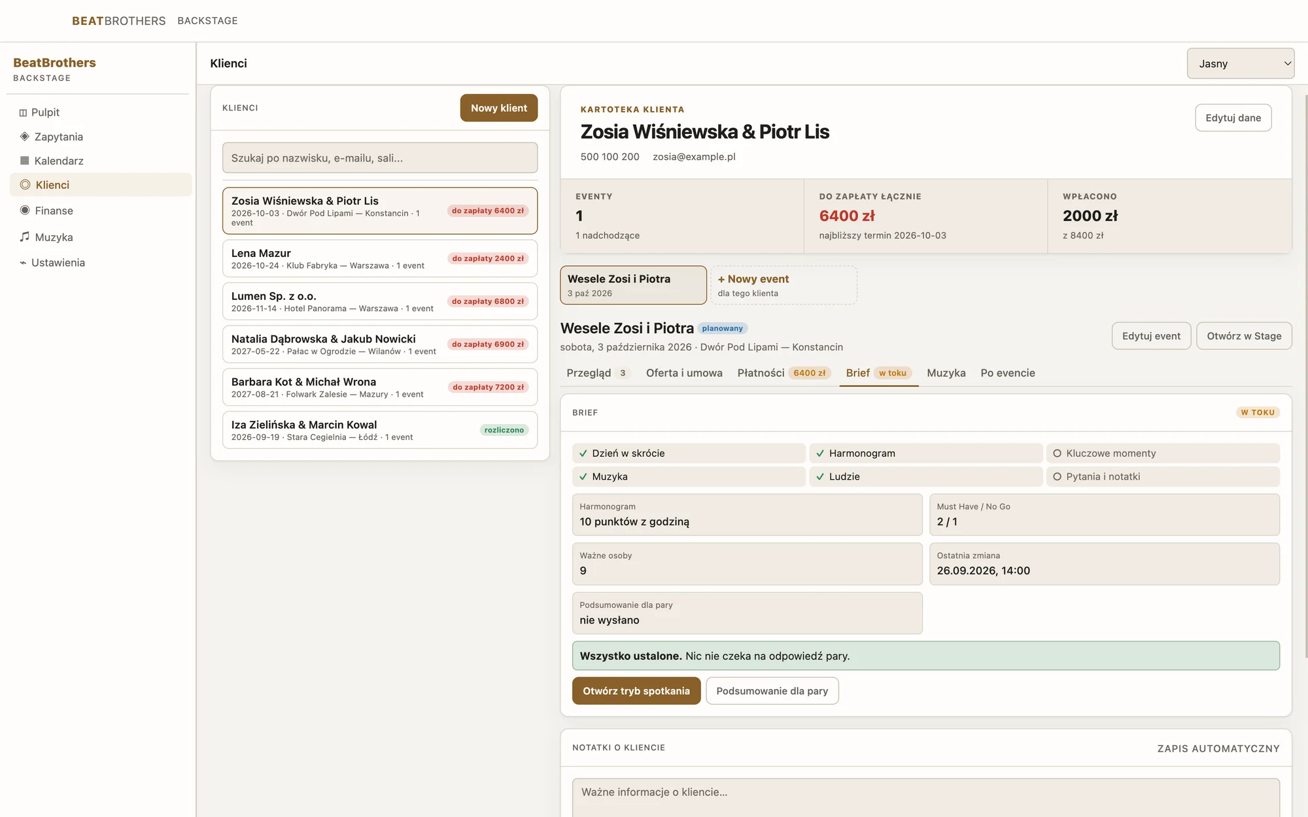Click the Kalendarz square icon

pos(24,161)
